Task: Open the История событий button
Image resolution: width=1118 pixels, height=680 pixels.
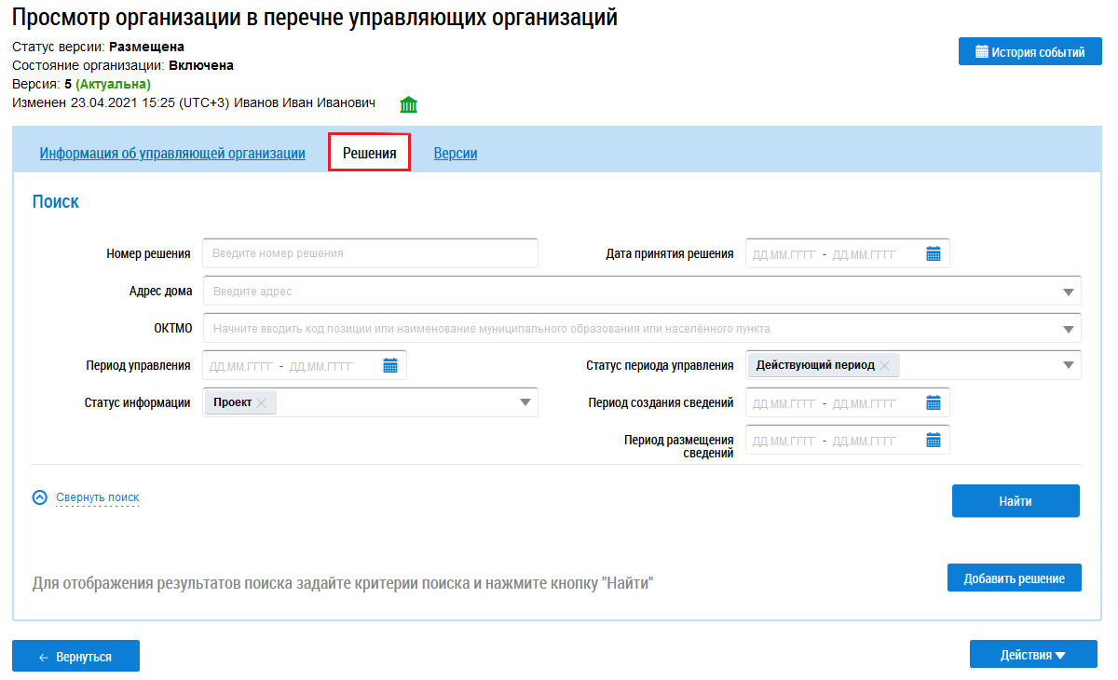Action: click(x=1030, y=52)
